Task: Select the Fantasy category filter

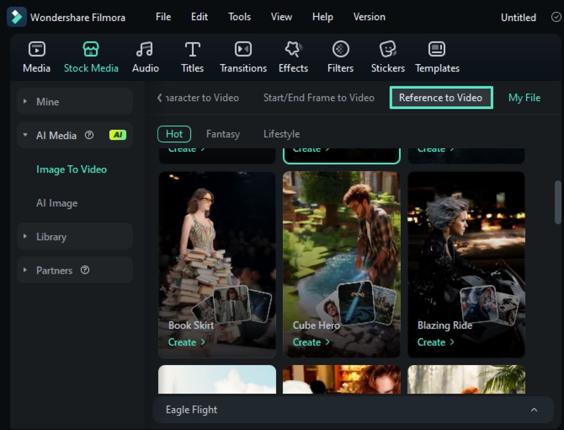Action: 223,134
